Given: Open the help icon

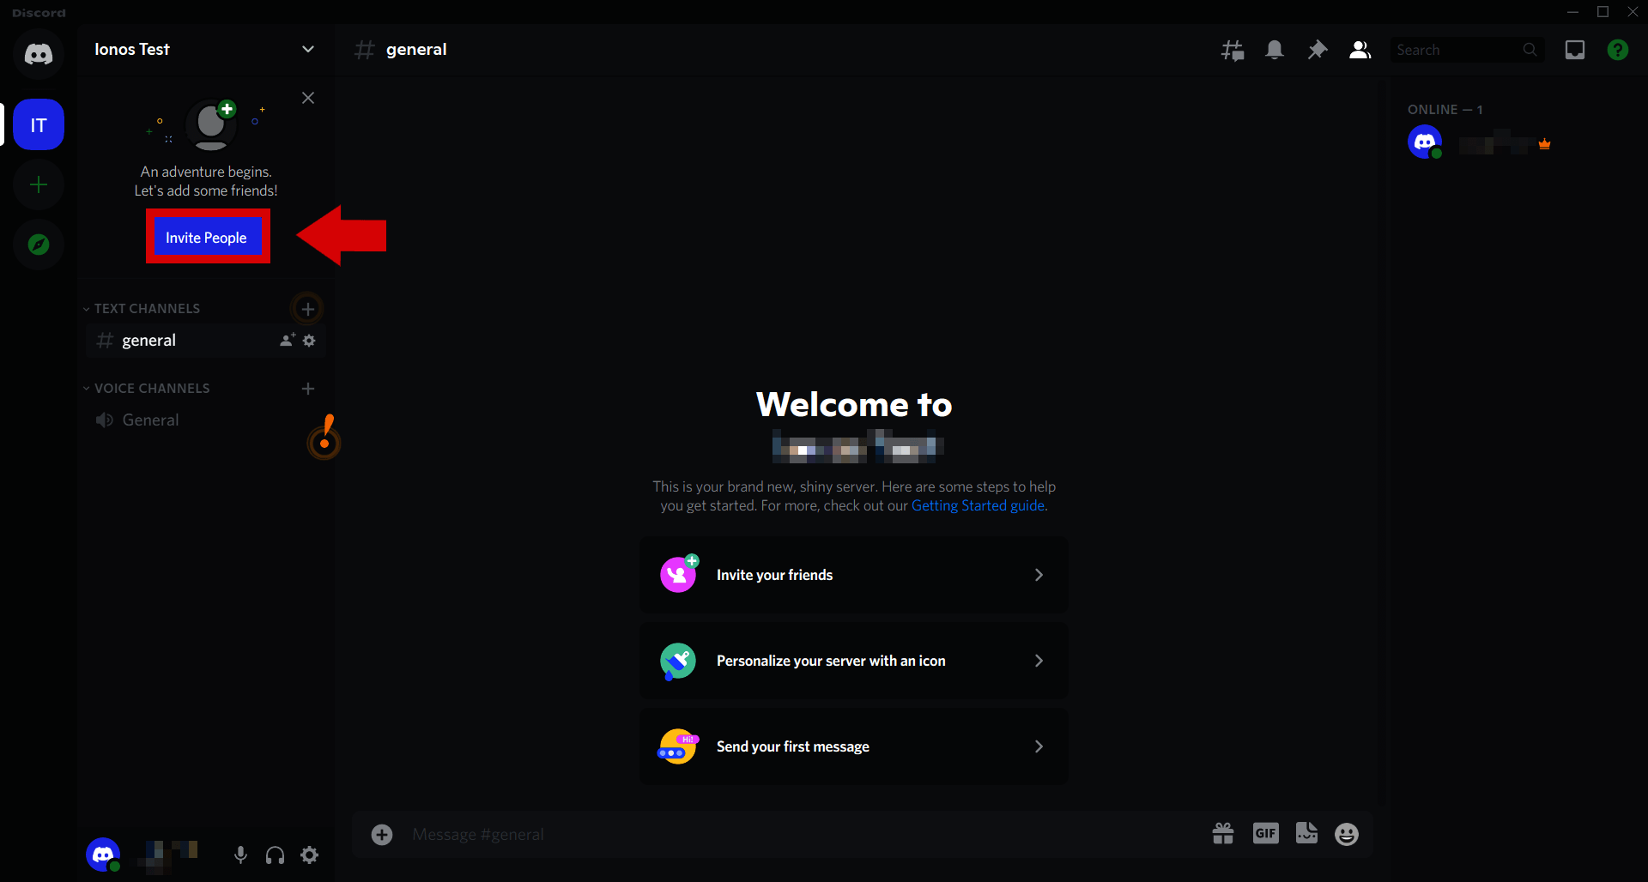Looking at the screenshot, I should [1618, 49].
